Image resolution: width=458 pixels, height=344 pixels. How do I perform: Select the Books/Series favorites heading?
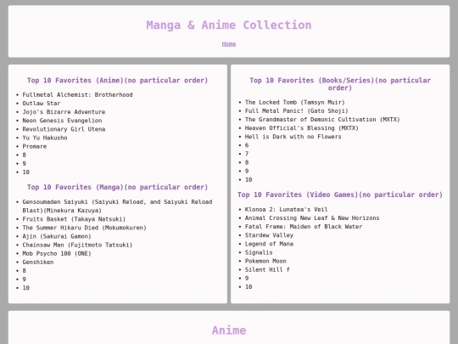coord(340,84)
